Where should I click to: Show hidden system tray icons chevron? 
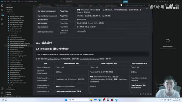point(159,100)
